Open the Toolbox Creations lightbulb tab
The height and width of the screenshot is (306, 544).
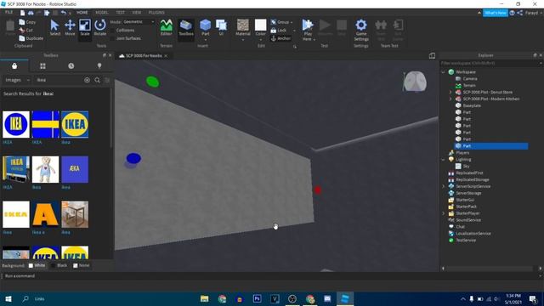click(99, 66)
